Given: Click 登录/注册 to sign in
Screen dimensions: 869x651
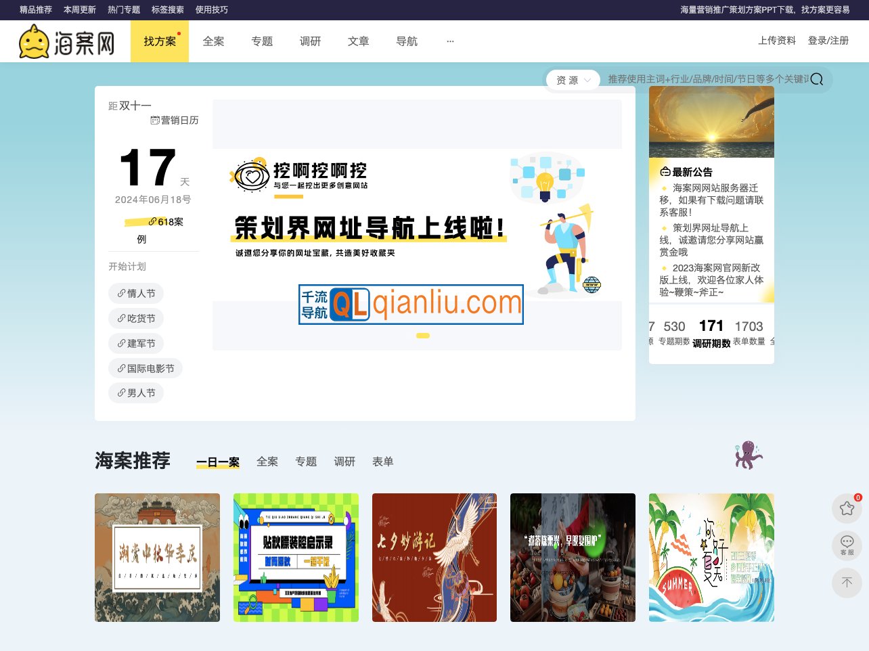Looking at the screenshot, I should point(830,41).
